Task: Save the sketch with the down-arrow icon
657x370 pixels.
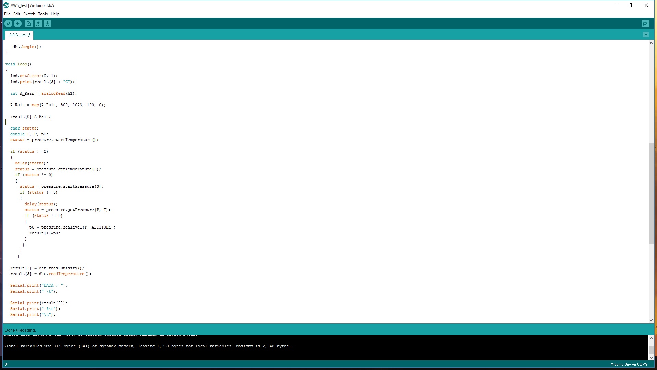Action: [47, 24]
